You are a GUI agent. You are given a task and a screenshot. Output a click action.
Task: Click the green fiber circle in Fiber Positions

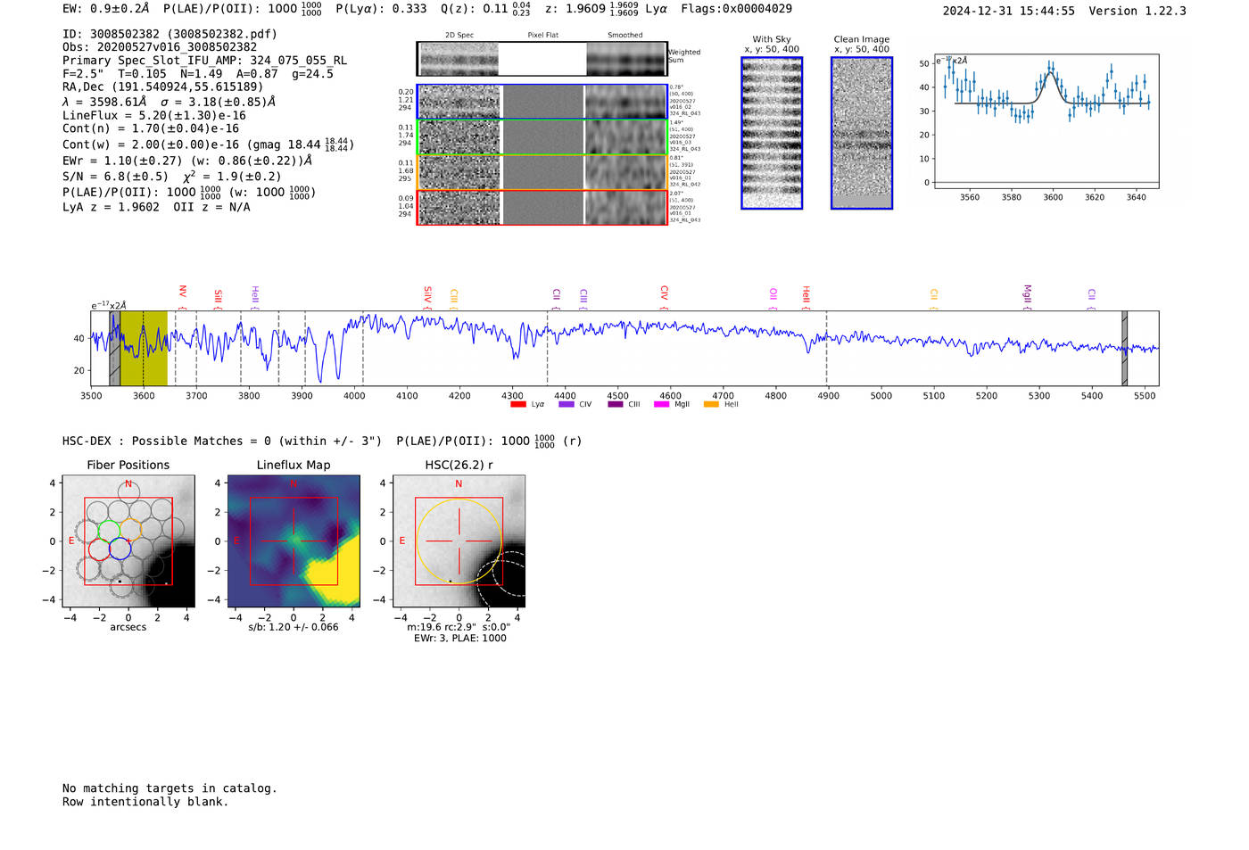[109, 531]
